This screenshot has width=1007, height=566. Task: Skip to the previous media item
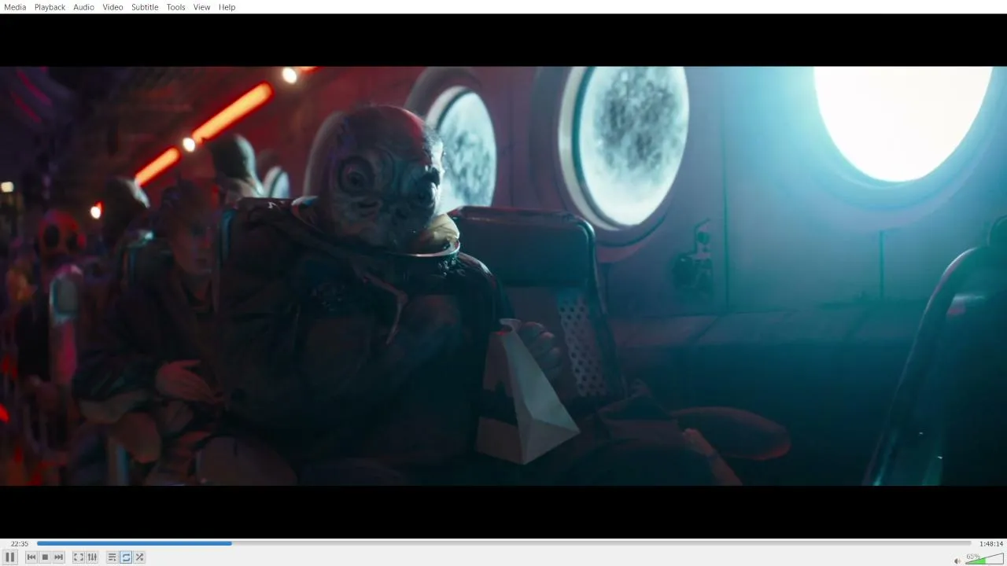[x=31, y=557]
